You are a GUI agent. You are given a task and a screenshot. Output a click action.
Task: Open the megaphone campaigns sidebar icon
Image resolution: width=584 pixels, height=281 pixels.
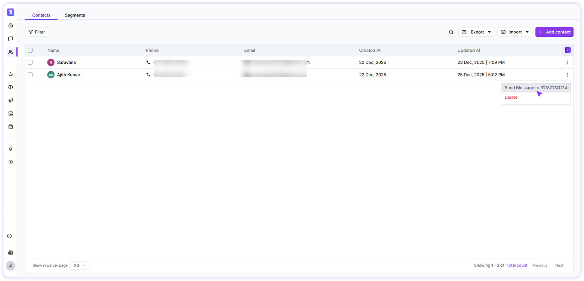coord(11,100)
